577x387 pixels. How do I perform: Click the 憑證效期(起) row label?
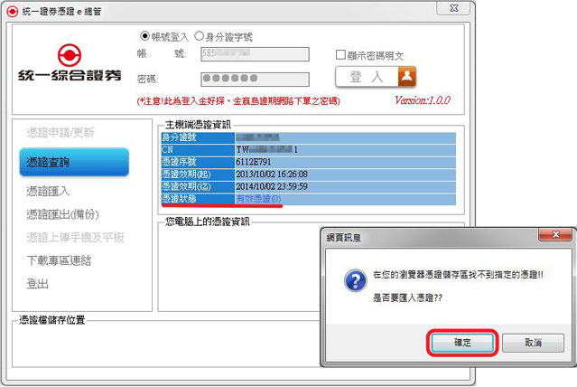pos(198,174)
